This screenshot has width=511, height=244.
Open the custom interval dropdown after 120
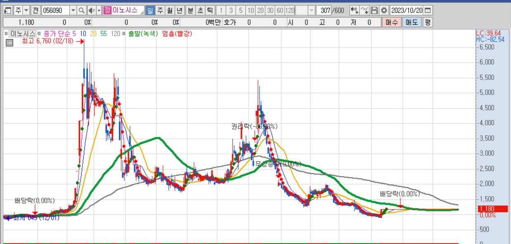311,10
